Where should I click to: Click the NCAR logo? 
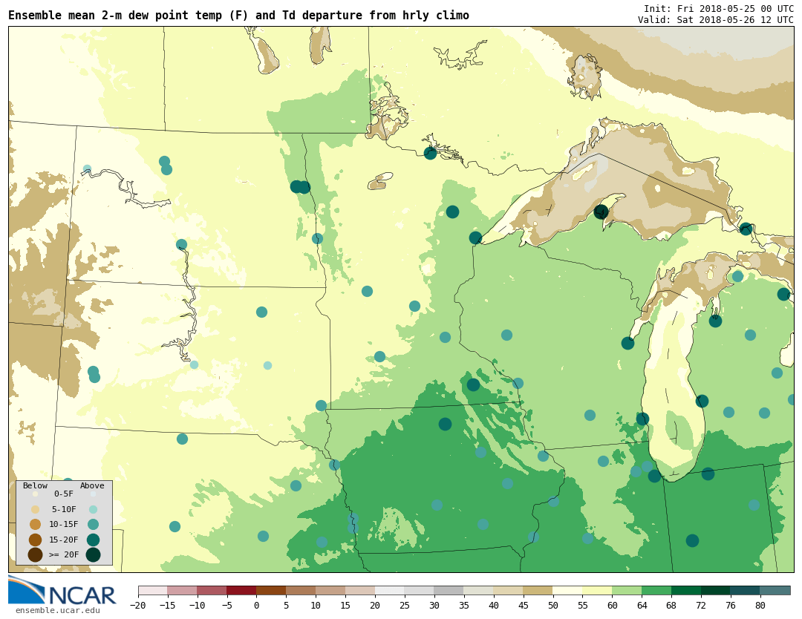tap(62, 591)
